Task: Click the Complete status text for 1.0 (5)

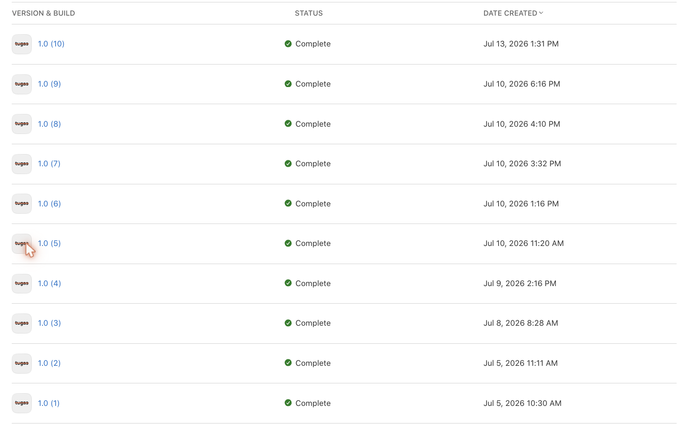Action: (x=313, y=244)
